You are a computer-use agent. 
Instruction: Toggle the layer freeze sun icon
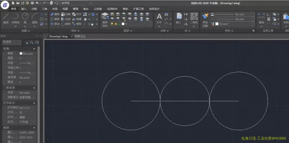click(115, 24)
